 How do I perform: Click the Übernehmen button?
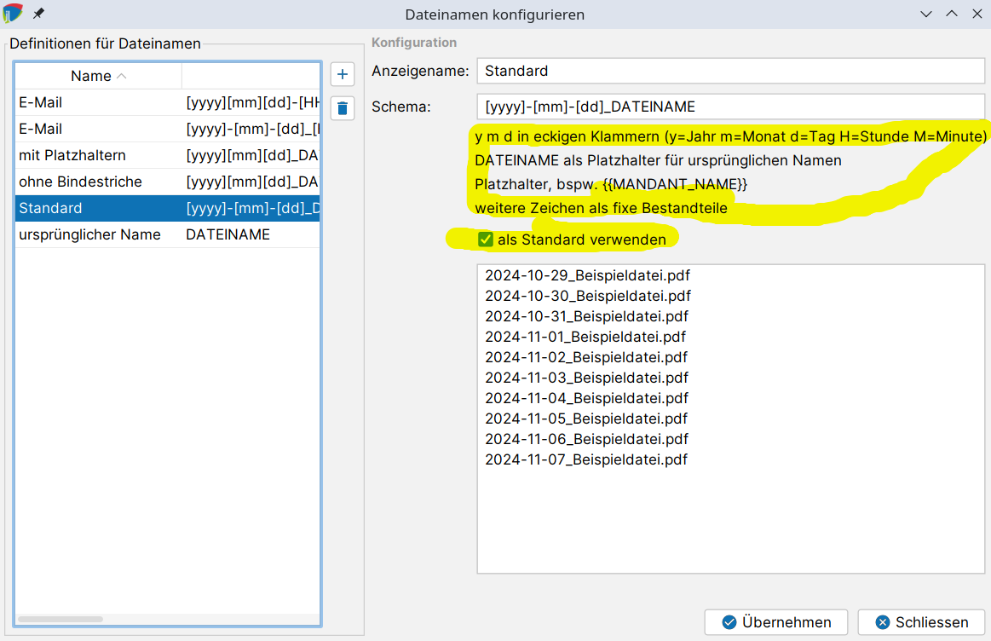click(x=775, y=622)
